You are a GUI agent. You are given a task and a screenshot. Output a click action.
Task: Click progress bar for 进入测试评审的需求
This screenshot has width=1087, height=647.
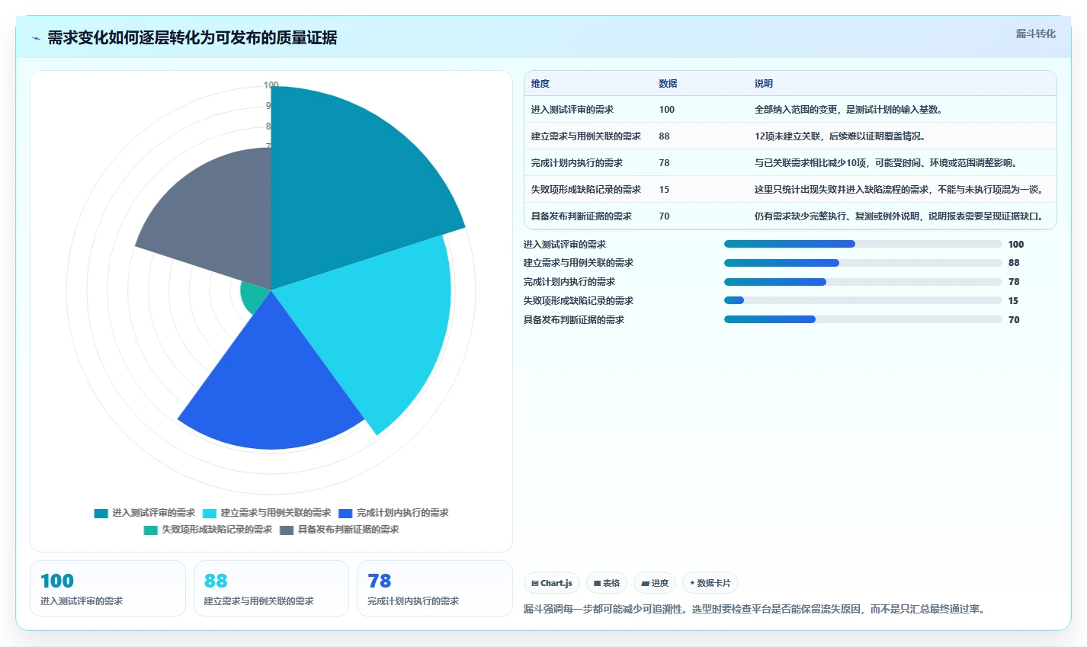[863, 244]
